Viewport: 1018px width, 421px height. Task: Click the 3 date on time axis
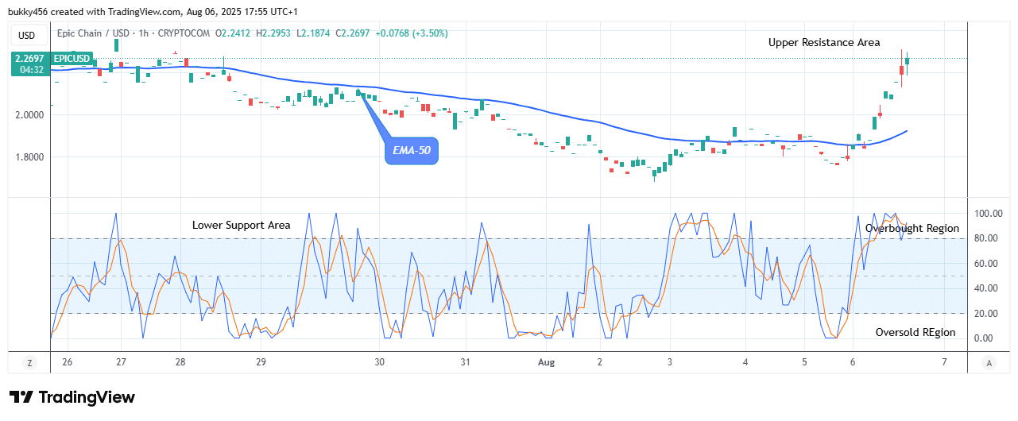(670, 362)
